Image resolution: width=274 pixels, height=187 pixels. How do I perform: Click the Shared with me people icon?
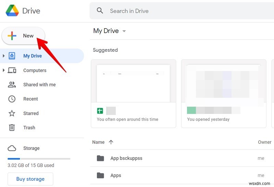click(x=12, y=84)
